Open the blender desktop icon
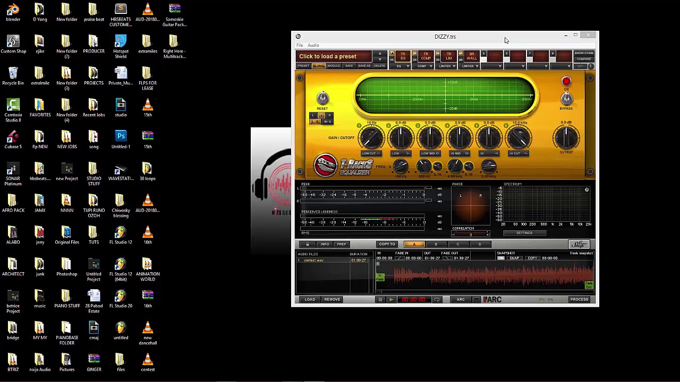 click(x=13, y=13)
